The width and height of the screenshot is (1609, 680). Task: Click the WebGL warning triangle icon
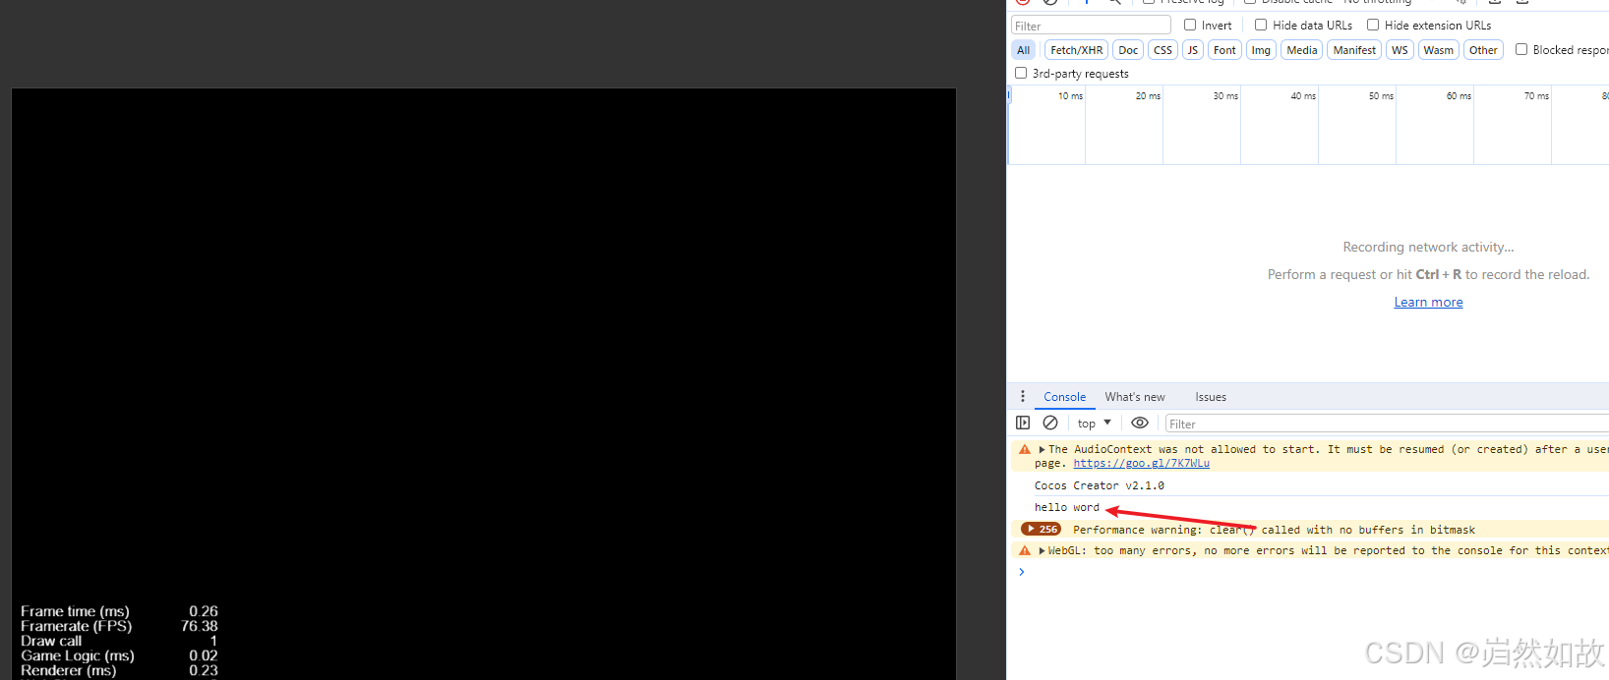pyautogui.click(x=1025, y=550)
